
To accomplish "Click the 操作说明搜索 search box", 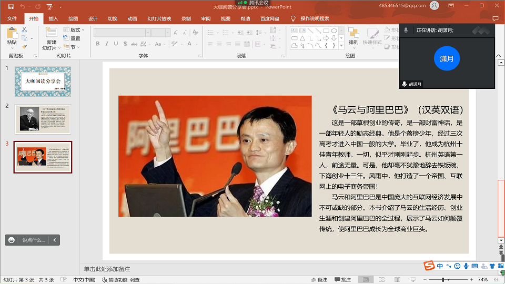I will 315,19.
